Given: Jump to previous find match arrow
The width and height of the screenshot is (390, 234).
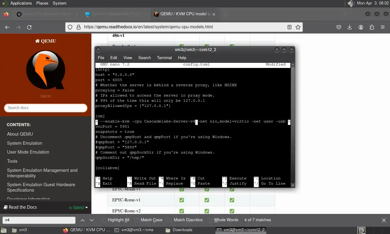Looking at the screenshot, I should (x=83, y=220).
